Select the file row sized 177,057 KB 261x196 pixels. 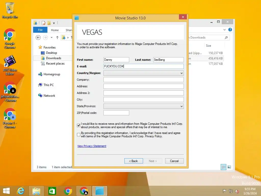tap(206, 64)
